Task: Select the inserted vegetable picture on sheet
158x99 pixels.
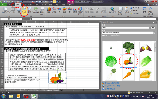Action: tap(57, 78)
